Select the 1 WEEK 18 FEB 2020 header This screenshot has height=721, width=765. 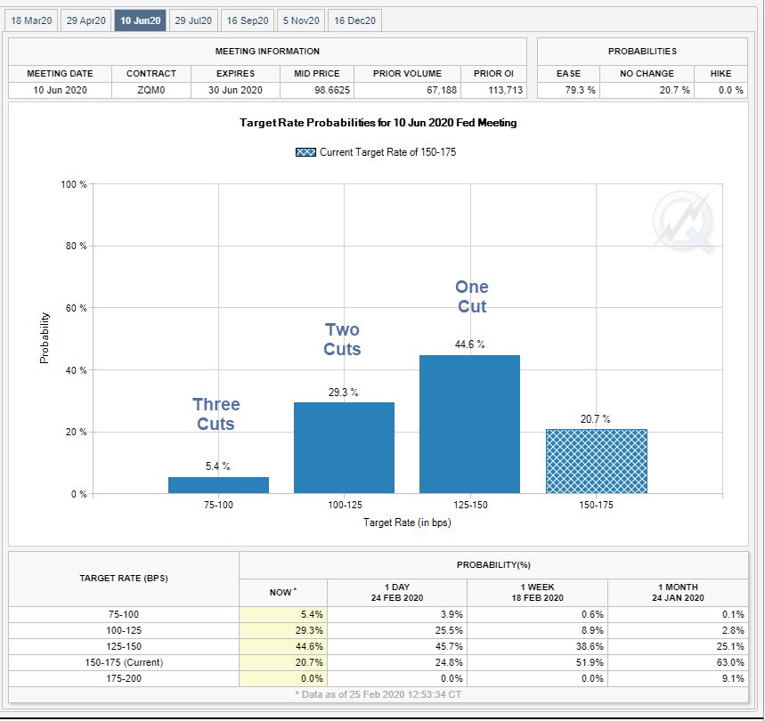pos(537,592)
